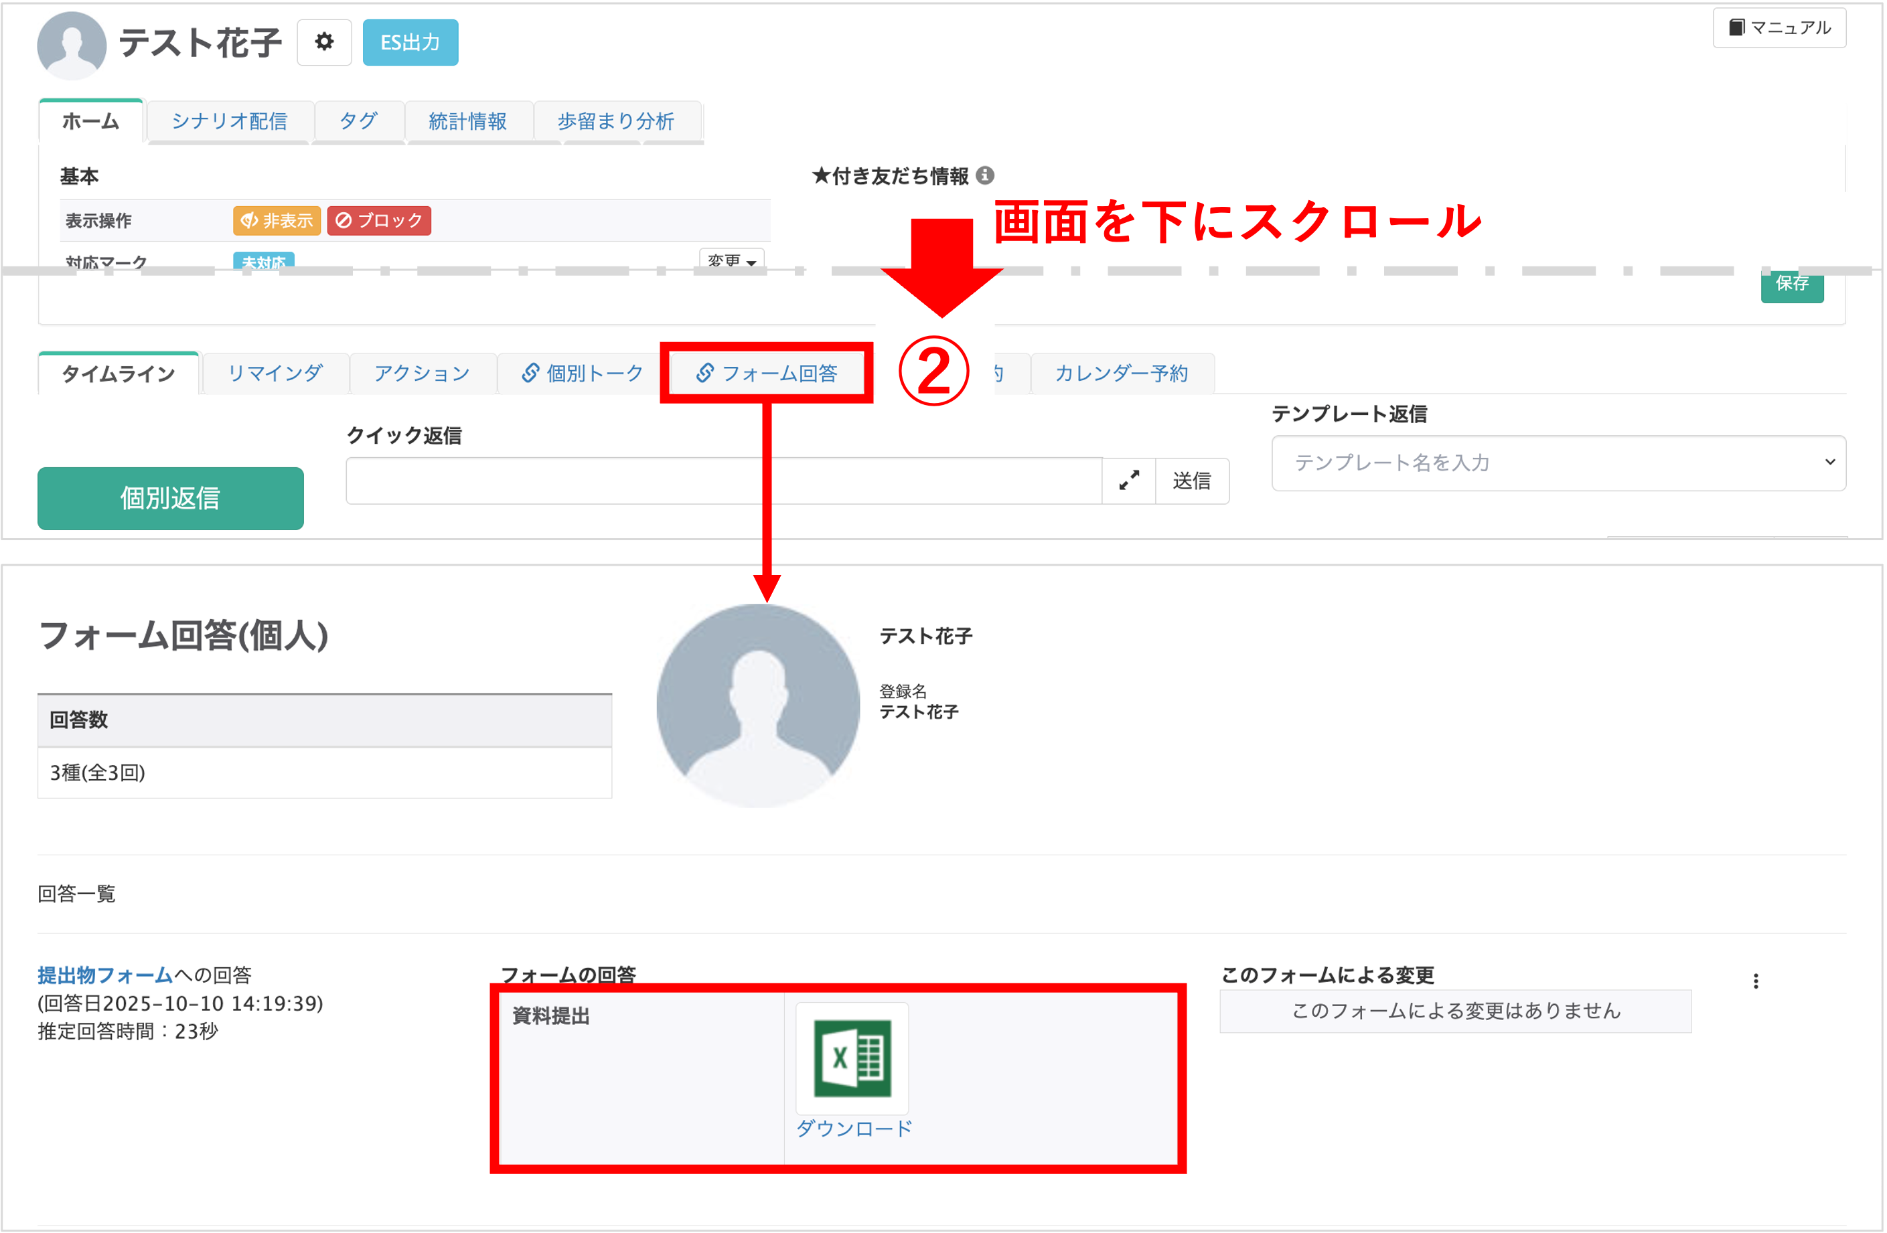Viewport: 1887px width, 1233px height.
Task: Click the large profile avatar image
Action: (758, 706)
